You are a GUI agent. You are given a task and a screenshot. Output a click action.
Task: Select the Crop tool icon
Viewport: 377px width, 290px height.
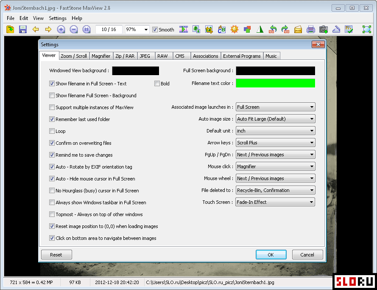pos(209,29)
